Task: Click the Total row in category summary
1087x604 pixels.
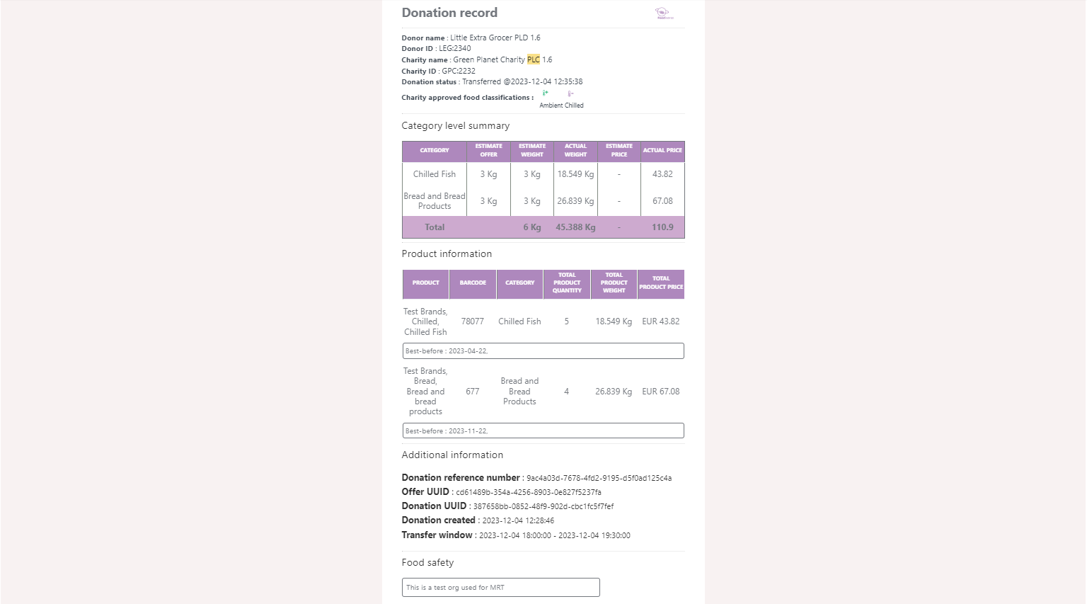Action: click(435, 227)
